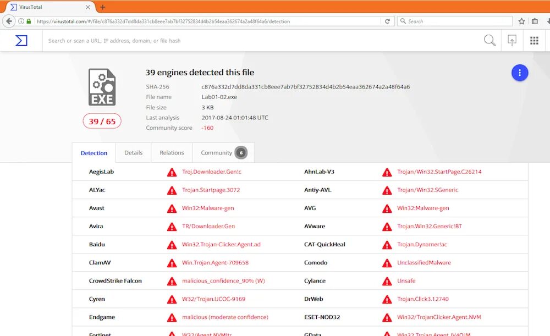Select the Detection tab
Viewport: 550px width, 336px height.
pos(94,153)
